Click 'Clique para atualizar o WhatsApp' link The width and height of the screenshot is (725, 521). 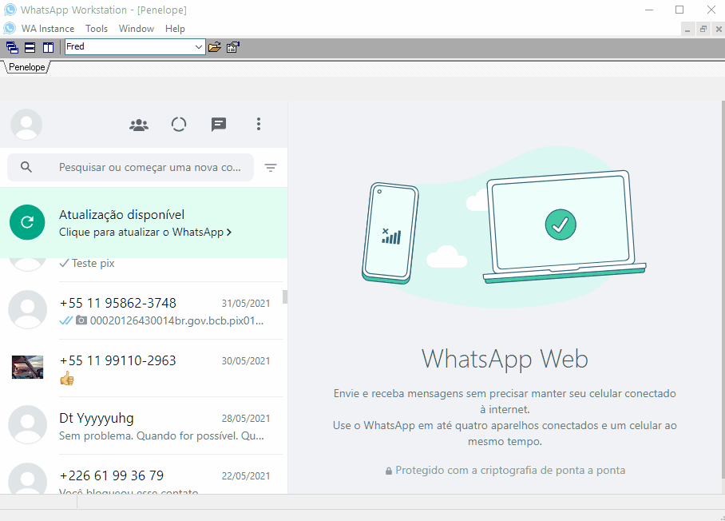[x=145, y=232]
